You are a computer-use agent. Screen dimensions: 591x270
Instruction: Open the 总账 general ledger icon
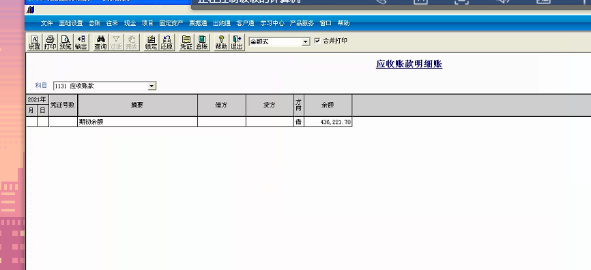[201, 42]
